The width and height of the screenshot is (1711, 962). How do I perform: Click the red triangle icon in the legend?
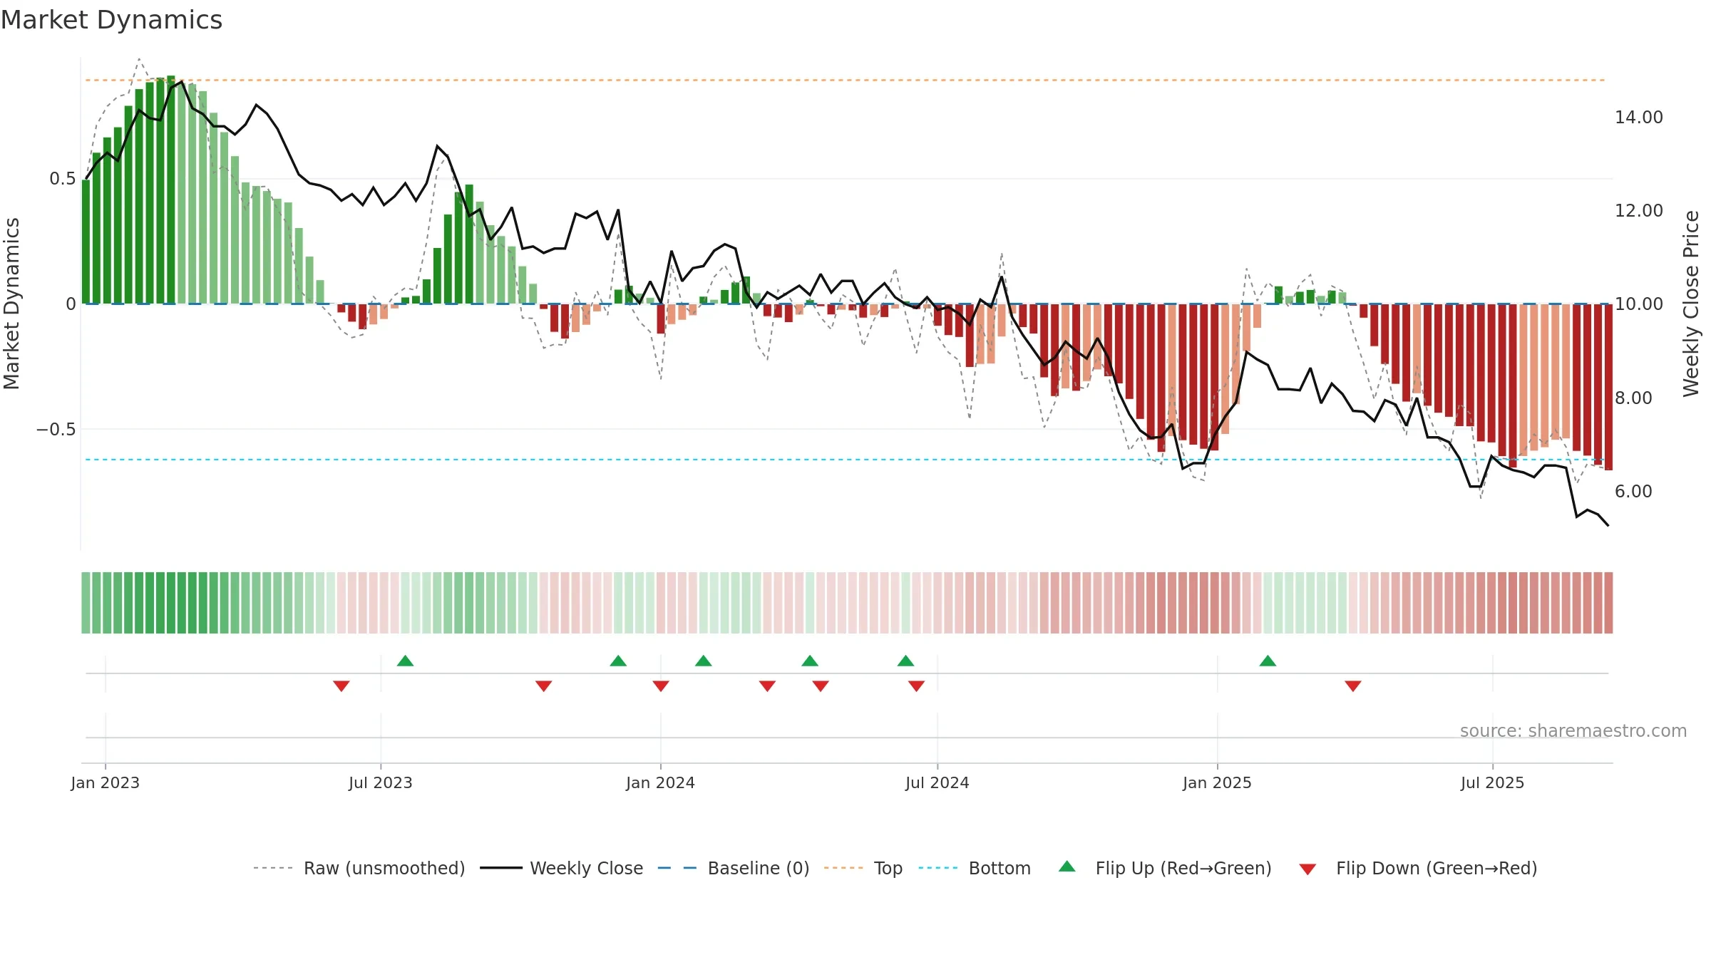[1307, 869]
